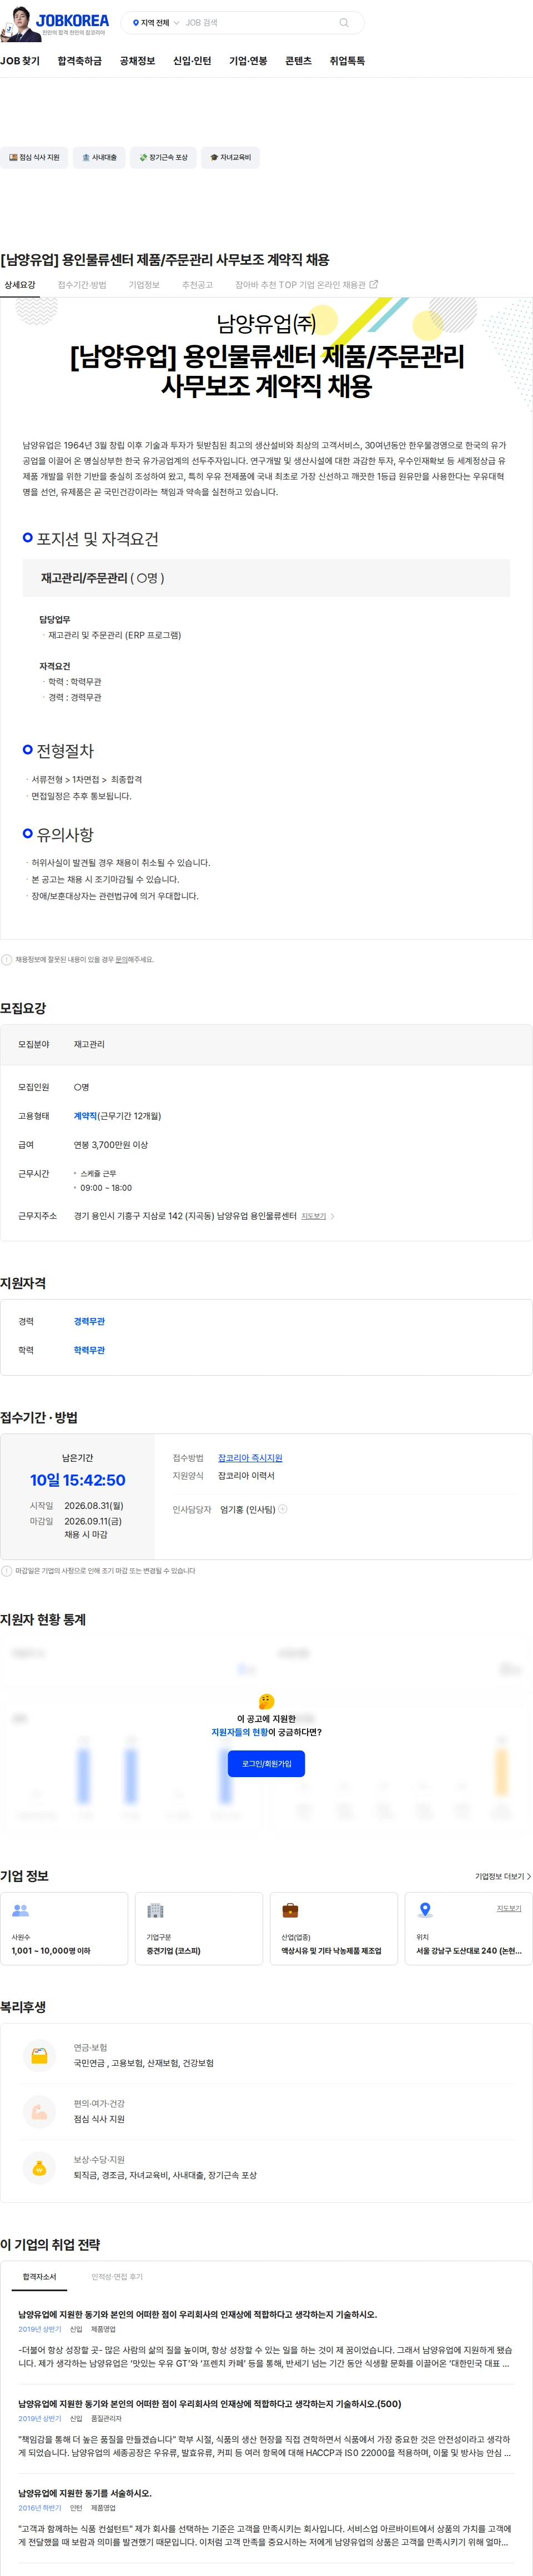Click info icon next to 채용정보 notice
This screenshot has width=533, height=2576.
coord(7,959)
